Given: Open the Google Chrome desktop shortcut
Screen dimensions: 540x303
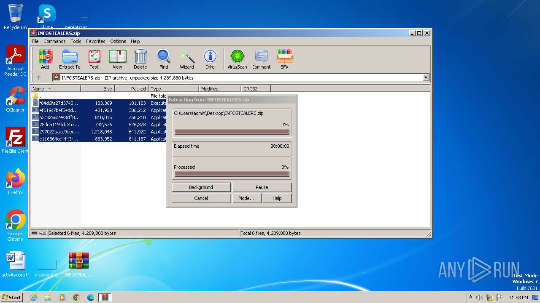Looking at the screenshot, I should (15, 226).
